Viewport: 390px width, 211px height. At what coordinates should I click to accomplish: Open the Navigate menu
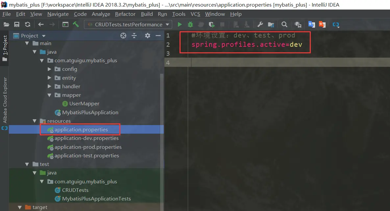pos(58,14)
